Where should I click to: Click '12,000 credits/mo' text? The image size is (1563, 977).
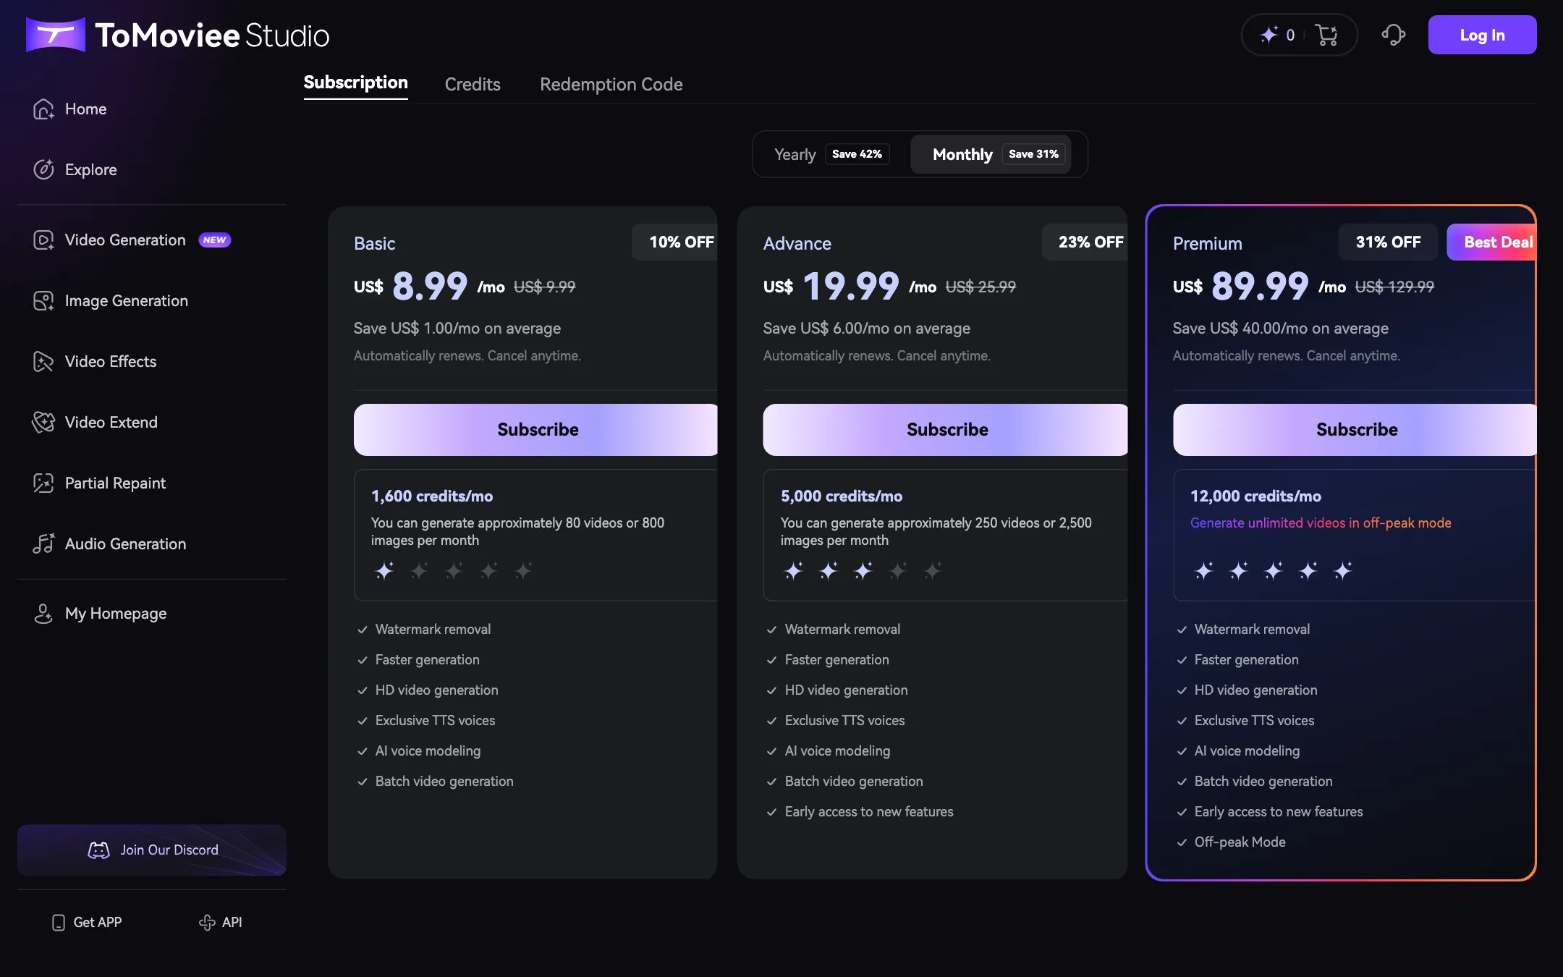coord(1255,496)
